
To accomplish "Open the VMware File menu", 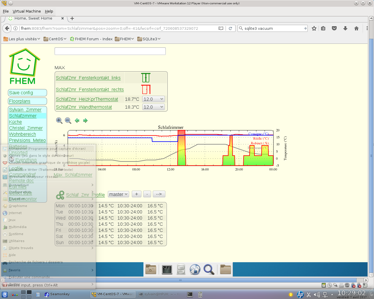I will (6, 11).
